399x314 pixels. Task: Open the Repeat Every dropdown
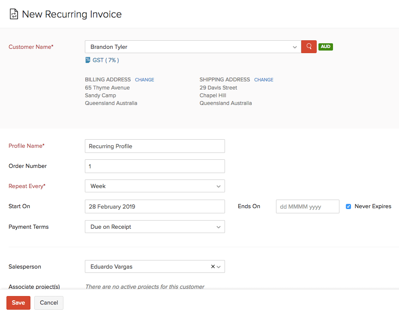[219, 186]
